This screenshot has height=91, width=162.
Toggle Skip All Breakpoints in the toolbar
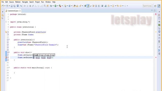coord(21,6)
